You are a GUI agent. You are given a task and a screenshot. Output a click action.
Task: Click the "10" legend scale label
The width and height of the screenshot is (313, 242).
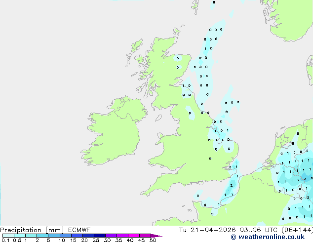pyautogui.click(x=62, y=240)
